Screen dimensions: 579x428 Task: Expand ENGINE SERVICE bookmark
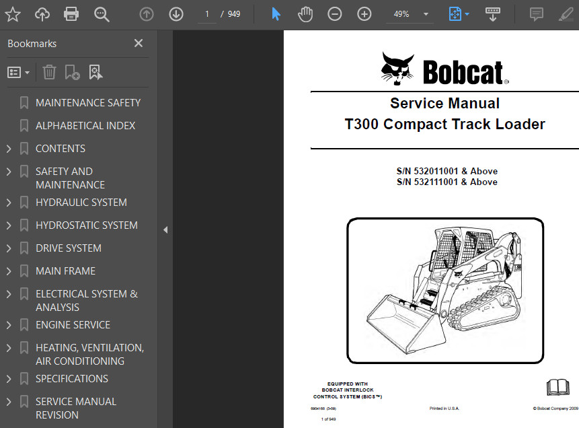click(x=9, y=325)
